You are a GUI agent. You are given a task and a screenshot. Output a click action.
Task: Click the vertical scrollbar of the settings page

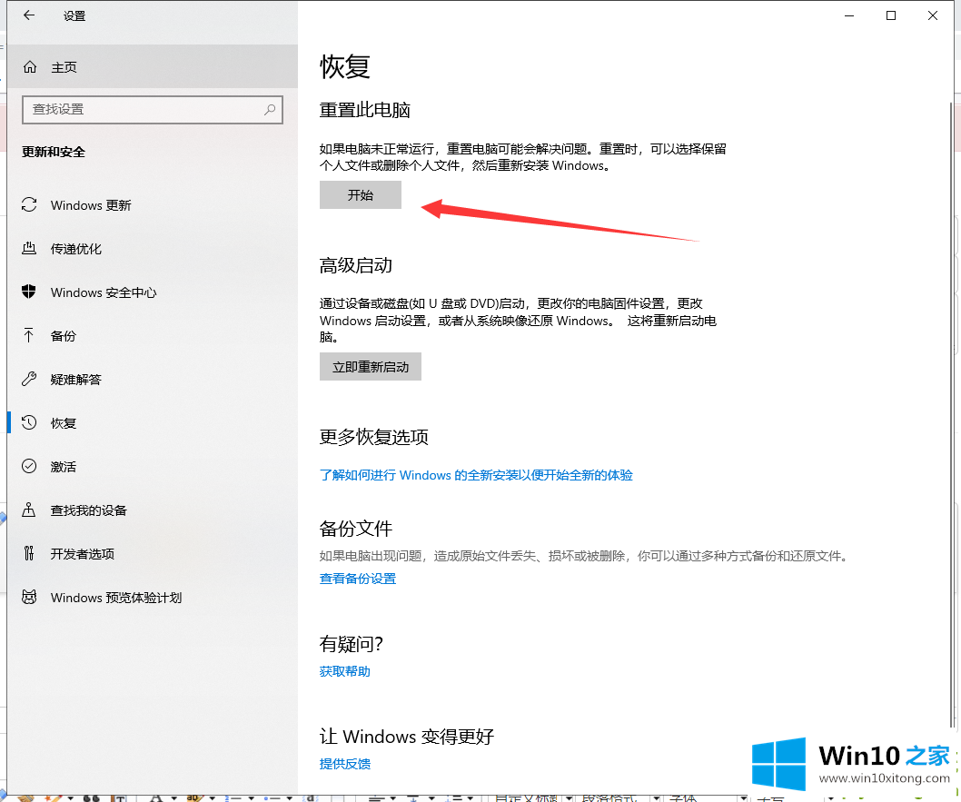click(x=951, y=415)
